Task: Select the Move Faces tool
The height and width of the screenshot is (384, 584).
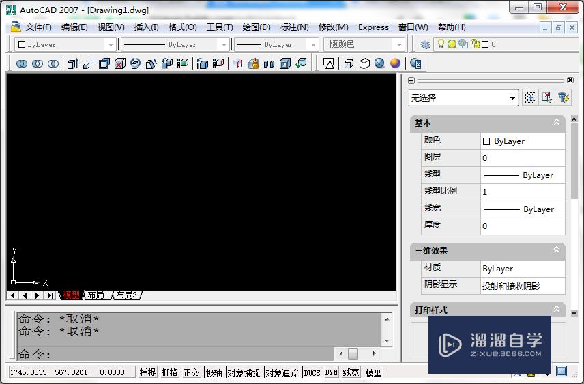Action: tap(88, 63)
